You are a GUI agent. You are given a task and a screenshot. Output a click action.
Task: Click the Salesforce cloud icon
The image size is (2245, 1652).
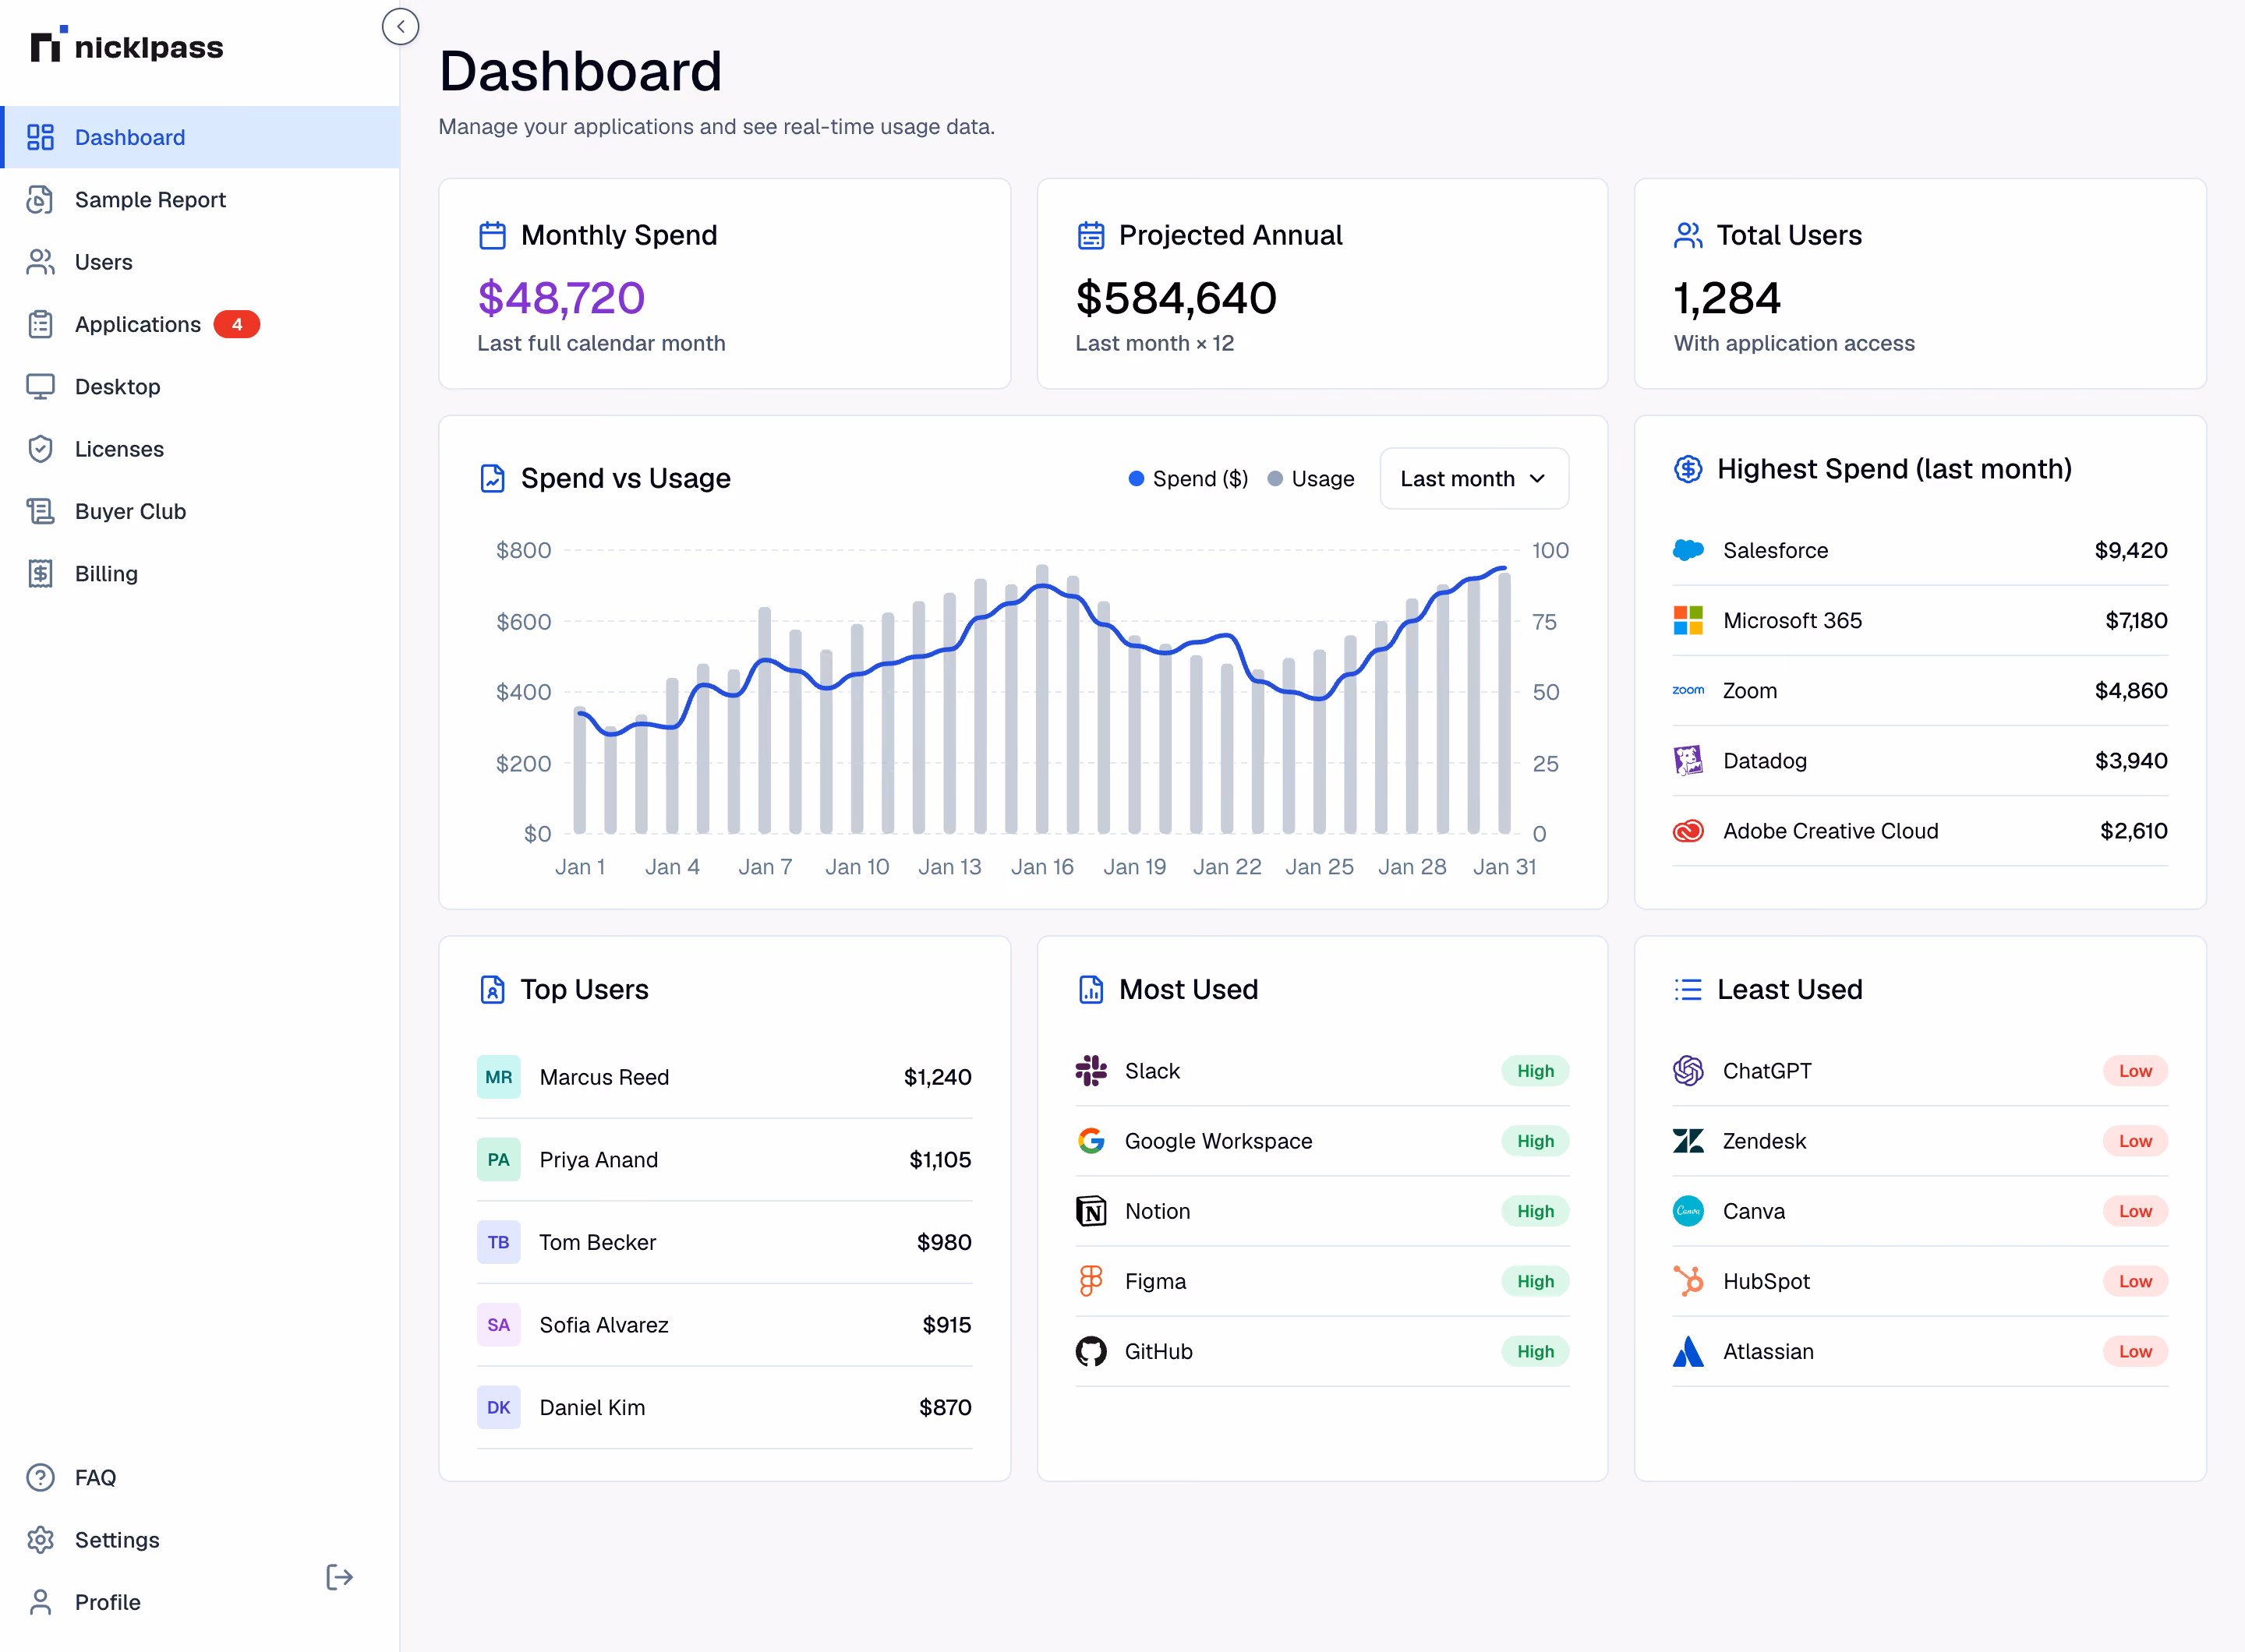tap(1688, 550)
